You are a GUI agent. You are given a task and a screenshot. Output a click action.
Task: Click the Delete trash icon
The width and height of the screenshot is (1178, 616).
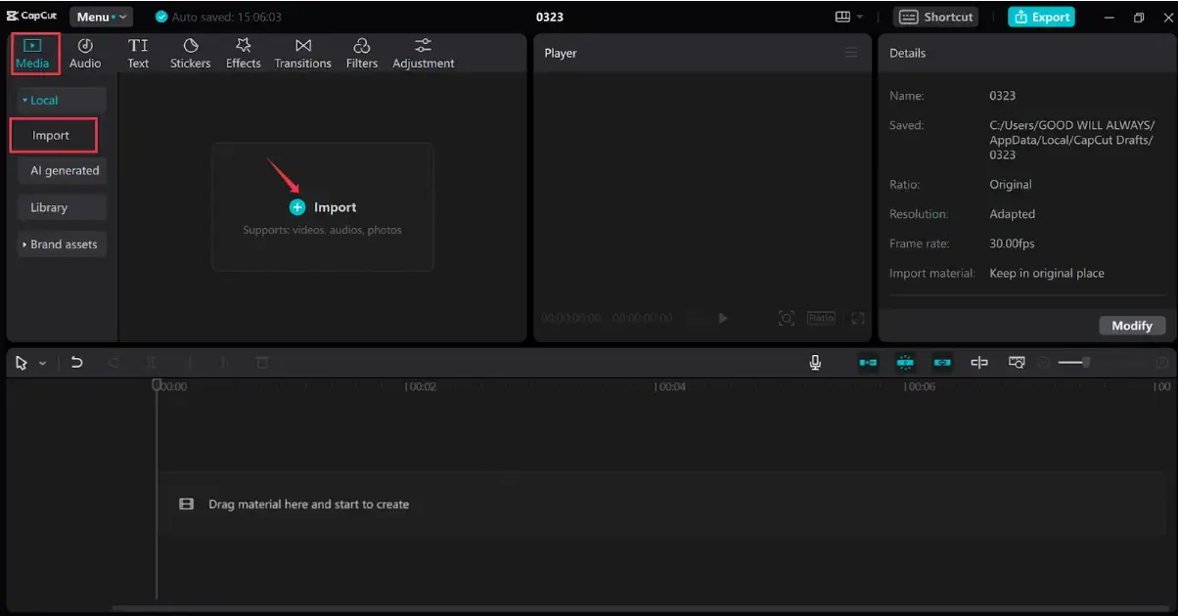pos(262,363)
